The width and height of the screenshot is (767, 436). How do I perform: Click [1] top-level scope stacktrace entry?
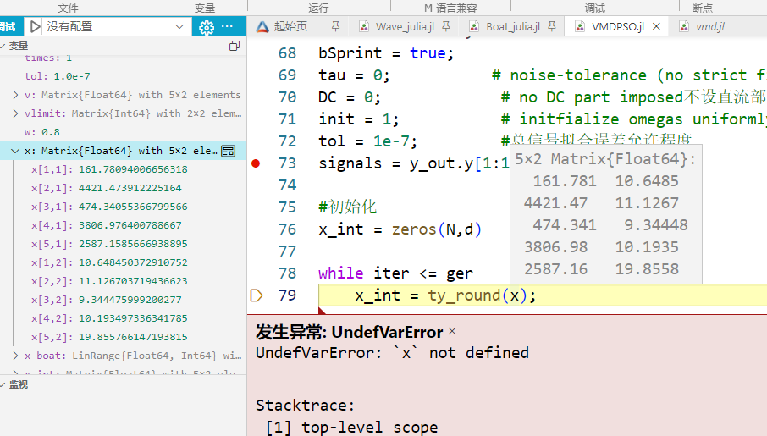tap(351, 428)
